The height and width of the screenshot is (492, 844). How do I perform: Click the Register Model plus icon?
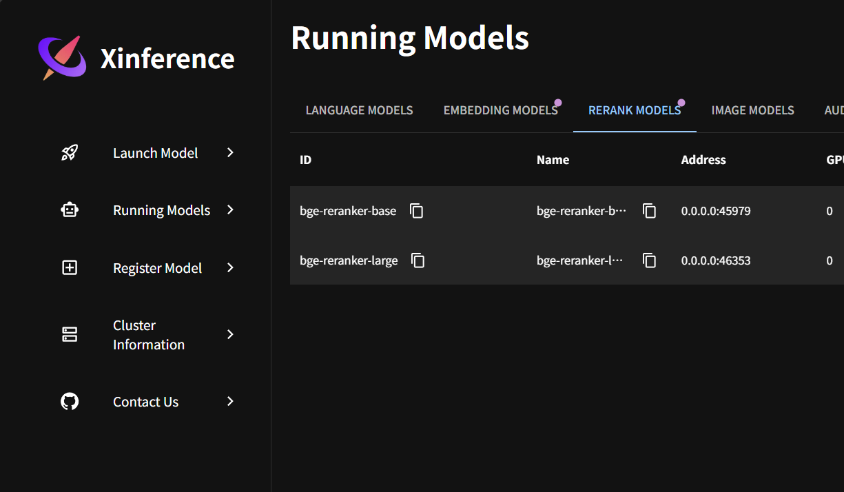(x=70, y=268)
